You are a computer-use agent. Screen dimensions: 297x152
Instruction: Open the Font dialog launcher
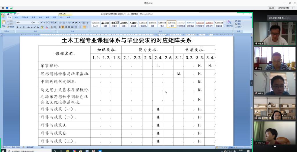56,31
